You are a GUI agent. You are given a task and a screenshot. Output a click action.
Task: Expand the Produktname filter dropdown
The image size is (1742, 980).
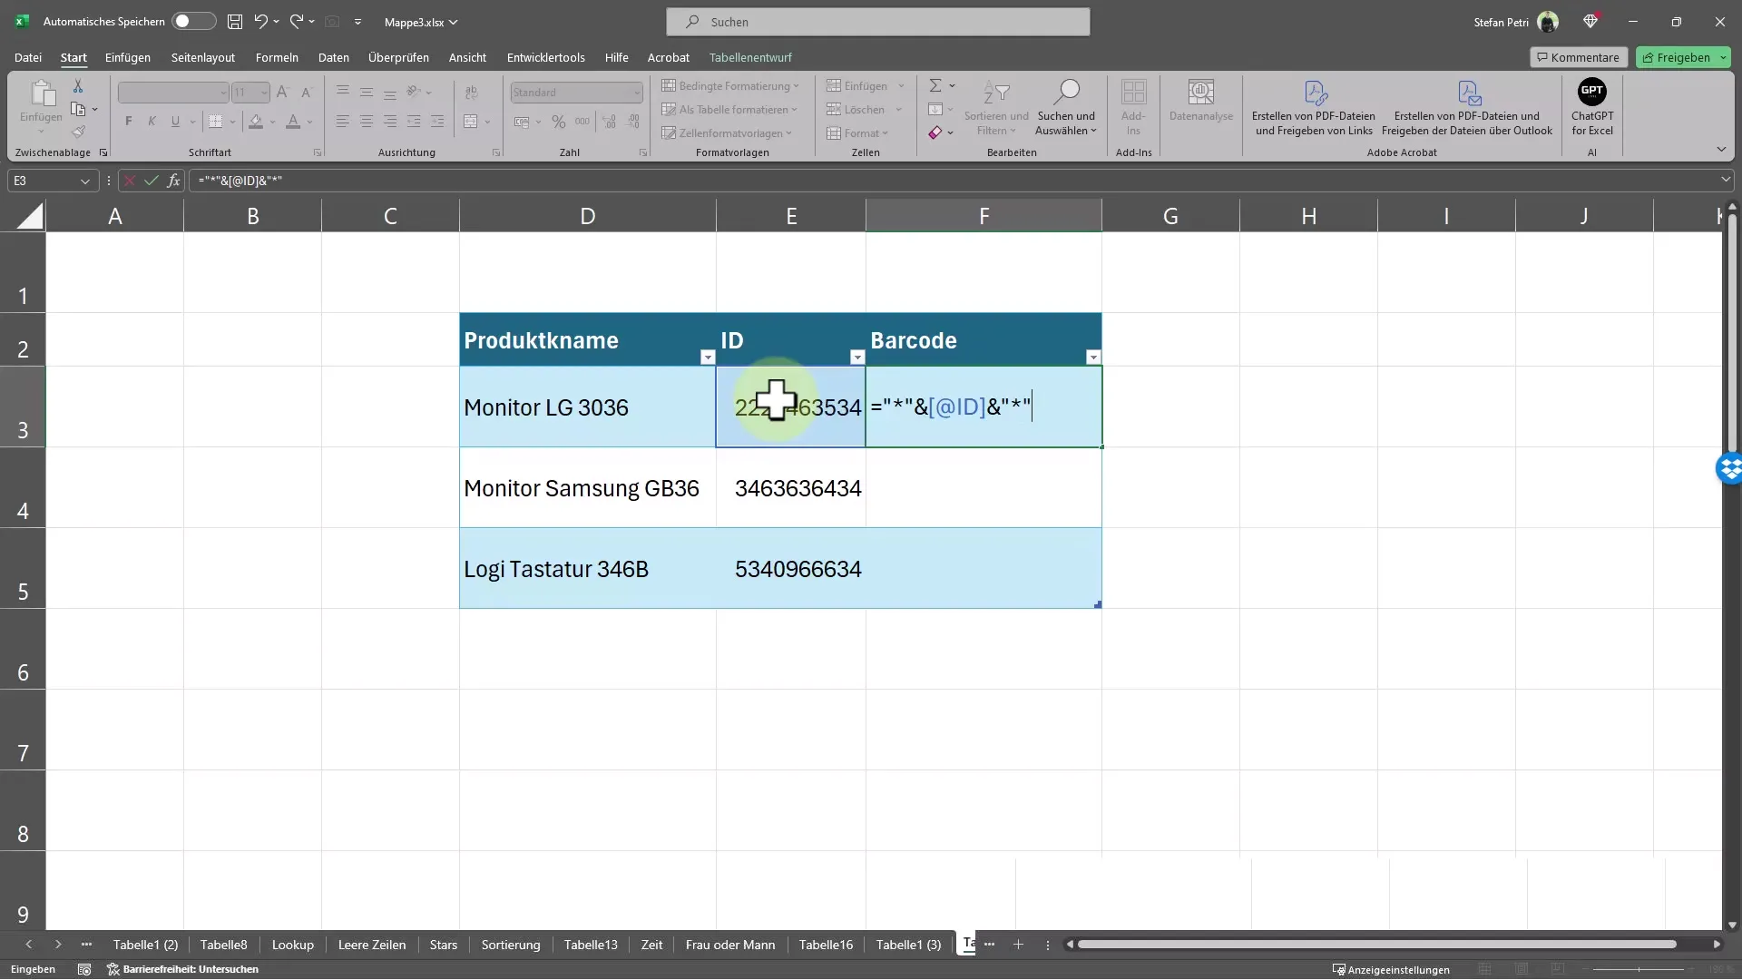pyautogui.click(x=706, y=357)
